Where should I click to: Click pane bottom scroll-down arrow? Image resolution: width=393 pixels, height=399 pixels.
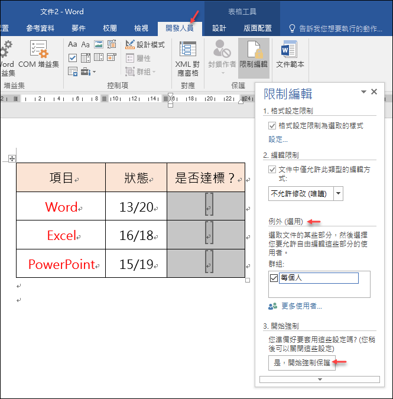[320, 379]
